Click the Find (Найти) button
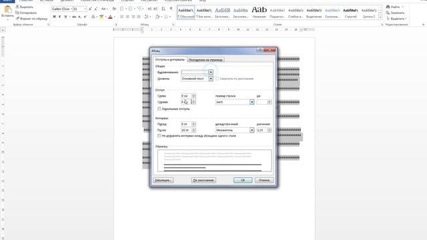The width and height of the screenshot is (427, 240). point(394,7)
